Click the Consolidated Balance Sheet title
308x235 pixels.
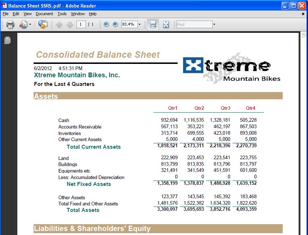coord(98,55)
